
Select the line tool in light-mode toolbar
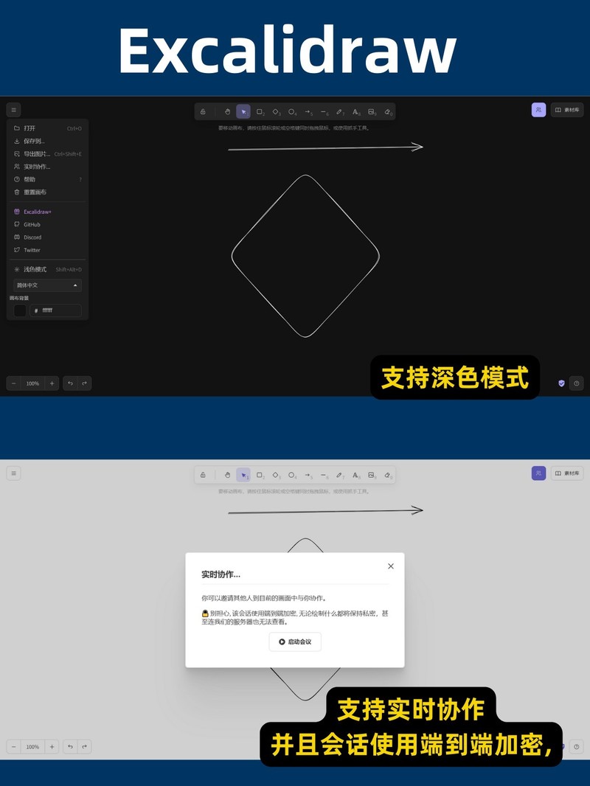coord(324,475)
